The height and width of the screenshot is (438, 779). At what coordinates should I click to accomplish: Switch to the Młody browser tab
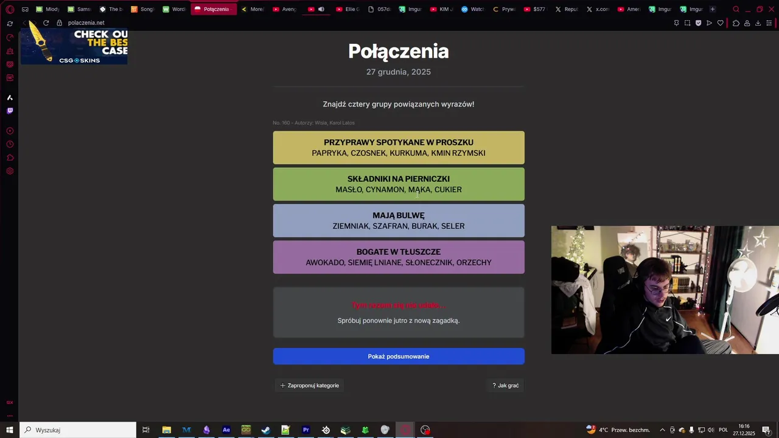[48, 9]
